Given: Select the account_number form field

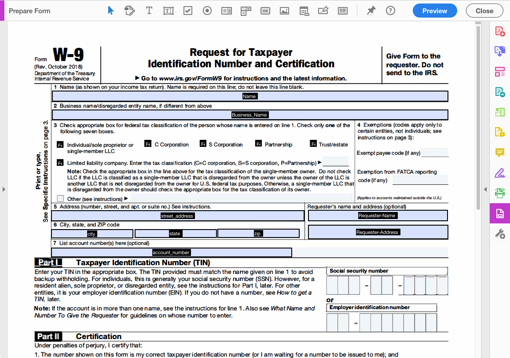Looking at the screenshot, I should tap(172, 252).
